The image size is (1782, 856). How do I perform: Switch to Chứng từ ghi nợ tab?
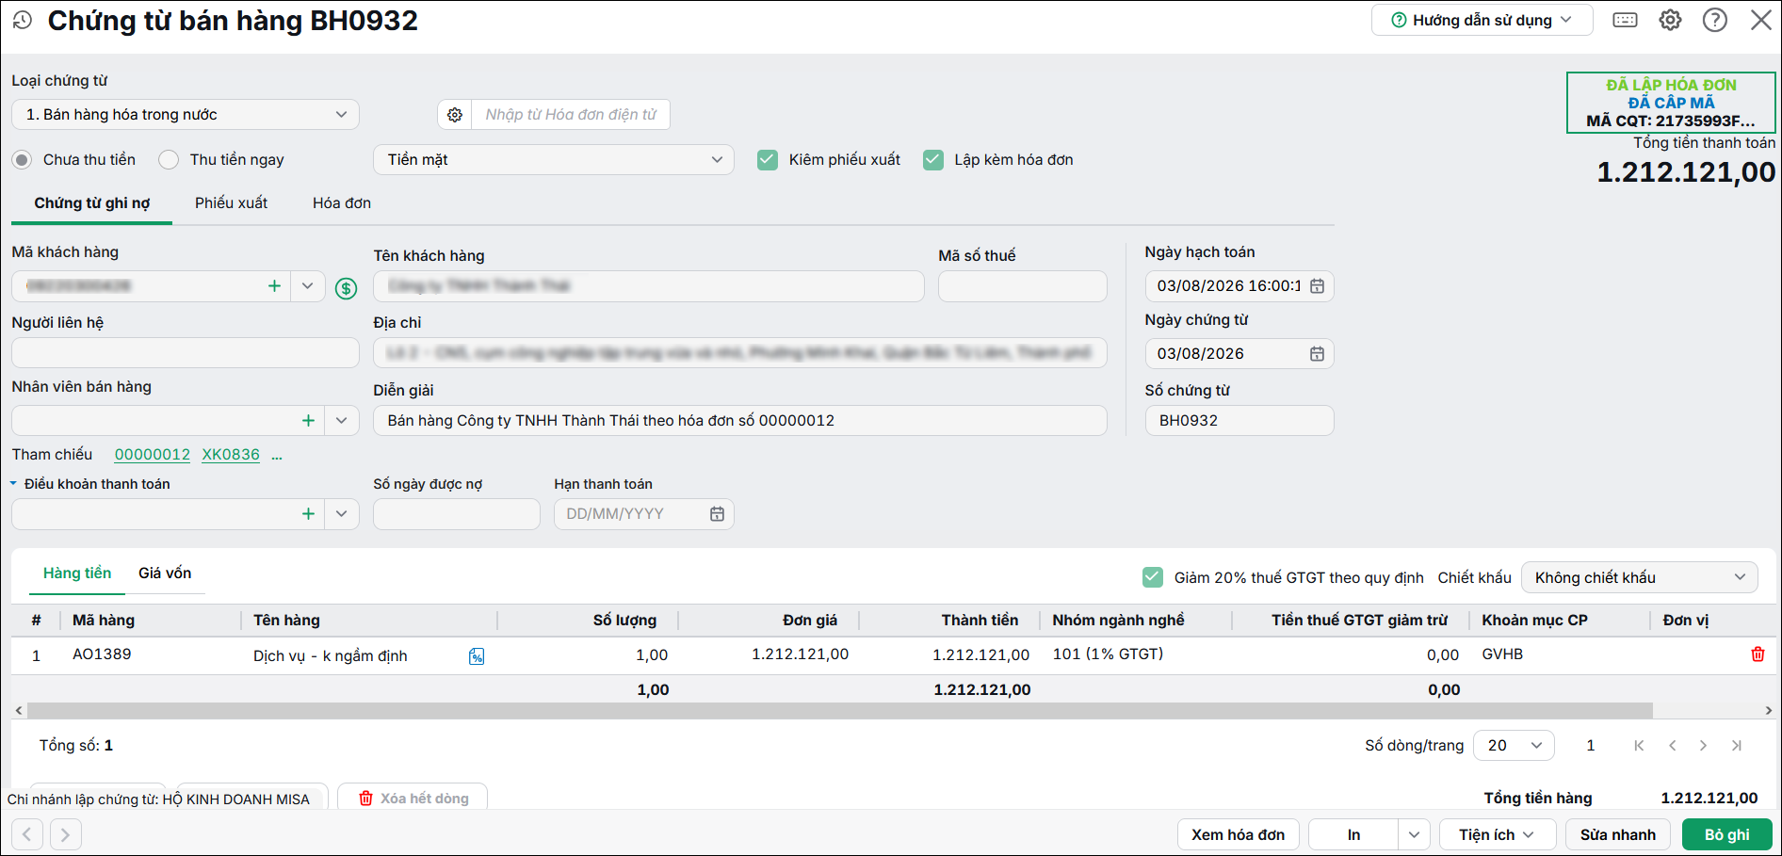pos(92,203)
